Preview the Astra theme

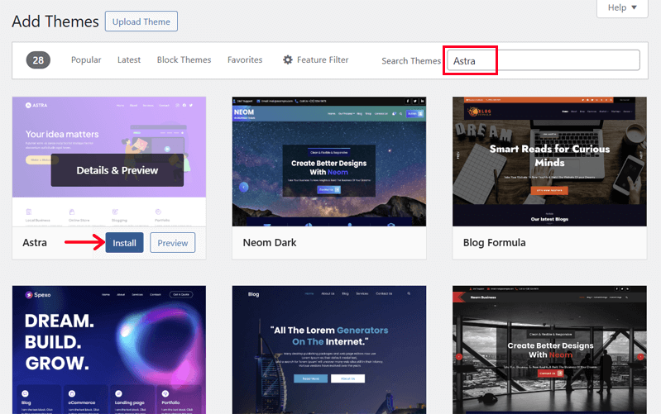pos(172,243)
